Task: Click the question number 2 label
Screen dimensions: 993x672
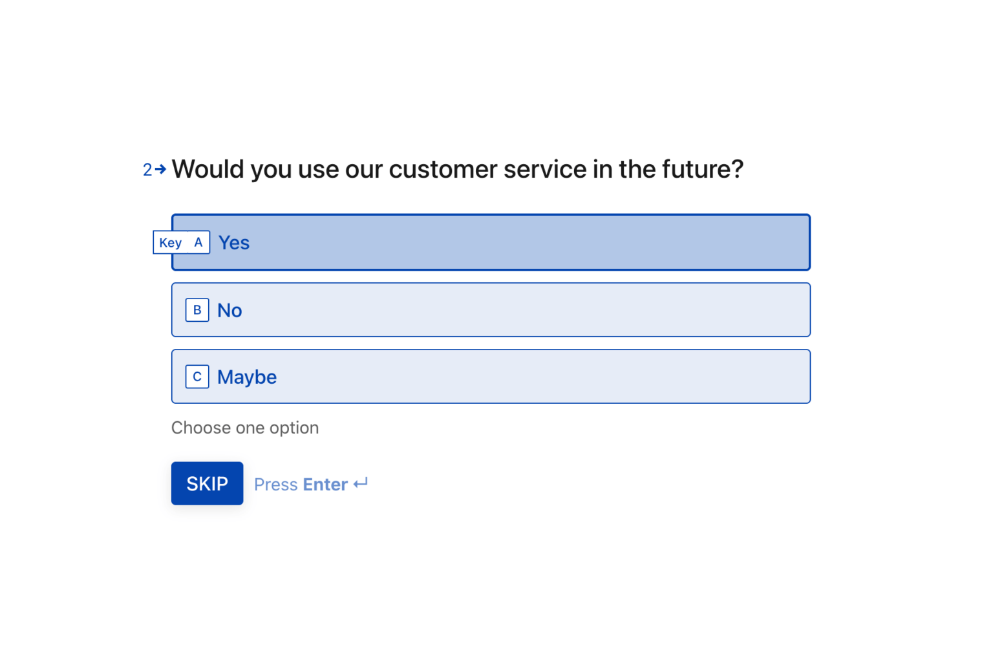Action: coord(147,169)
